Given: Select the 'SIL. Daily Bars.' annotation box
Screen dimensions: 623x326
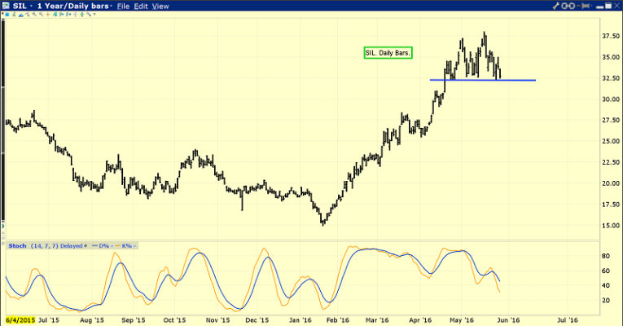Looking at the screenshot, I should (x=388, y=52).
